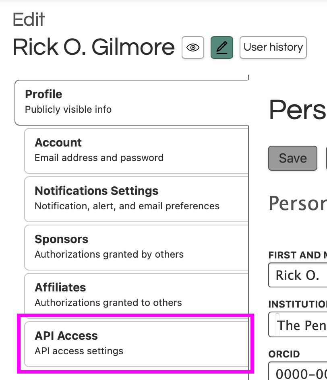Select the API Access tab
The height and width of the screenshot is (380, 327).
[136, 343]
